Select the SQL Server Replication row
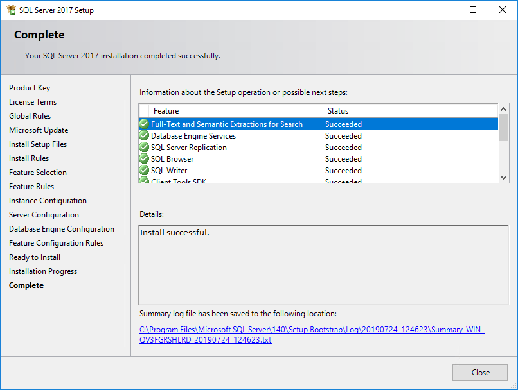Viewport: 518px width, 390px height. tap(319, 147)
